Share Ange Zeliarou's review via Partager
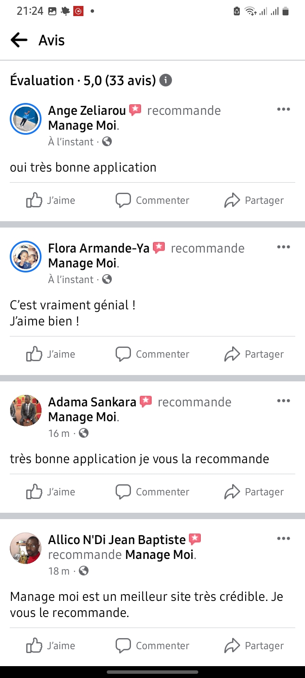The width and height of the screenshot is (305, 678). (x=254, y=200)
